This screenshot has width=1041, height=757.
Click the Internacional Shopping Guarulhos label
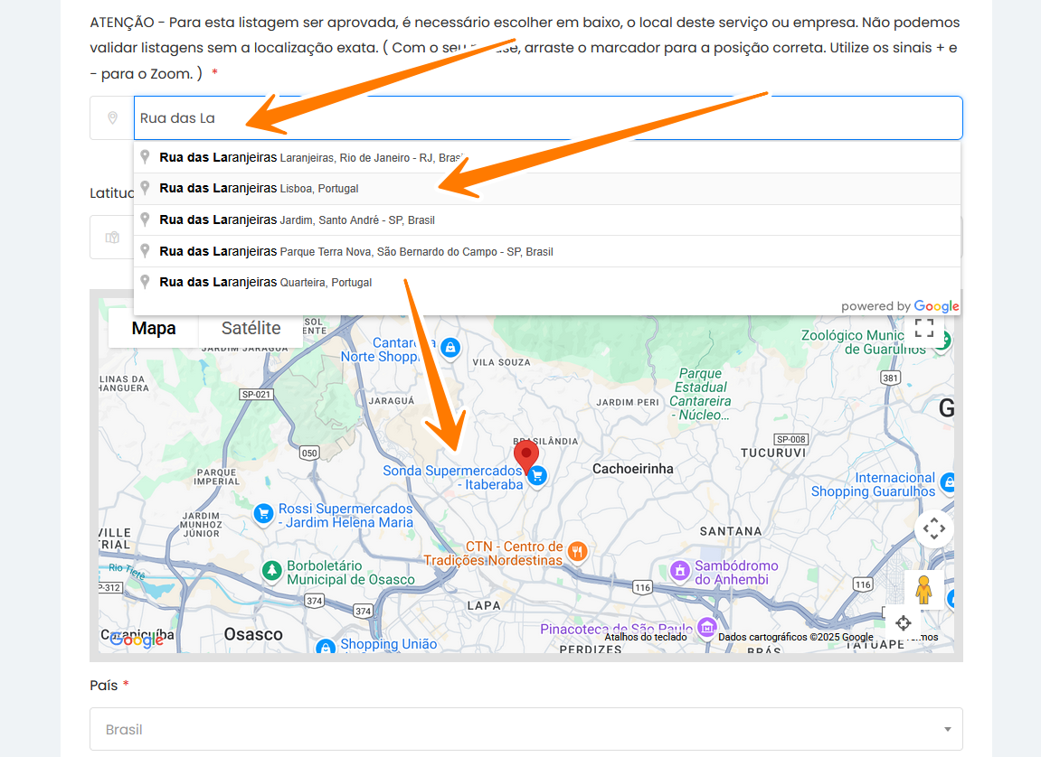click(873, 484)
